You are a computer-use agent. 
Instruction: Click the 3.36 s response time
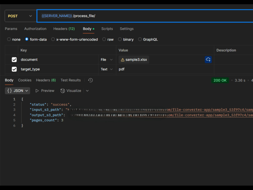(240, 80)
